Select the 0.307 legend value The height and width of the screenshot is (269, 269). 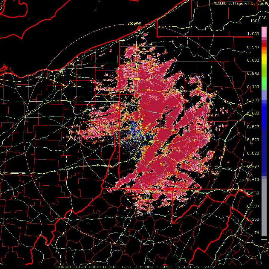(253, 206)
